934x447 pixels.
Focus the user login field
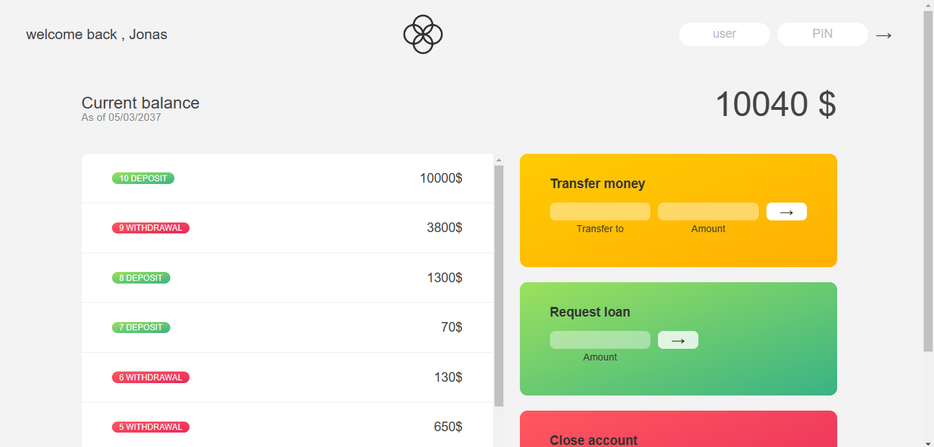[x=725, y=34]
